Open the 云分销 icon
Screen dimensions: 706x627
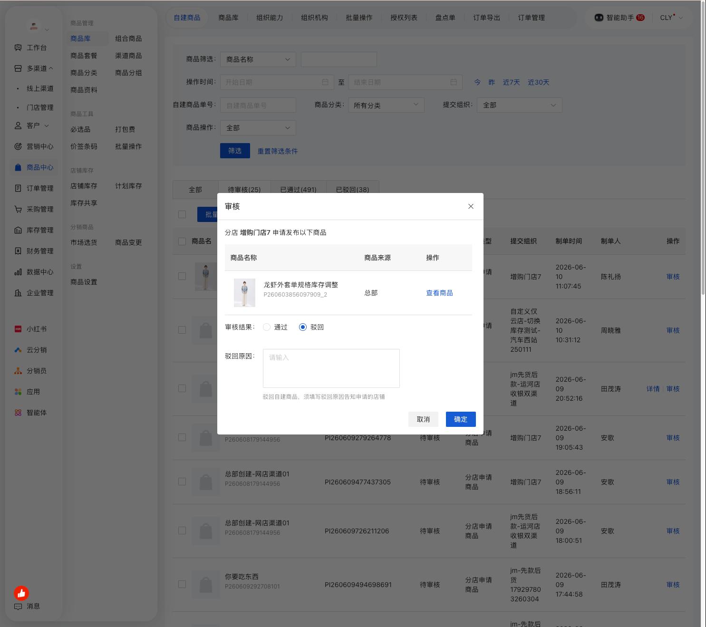18,350
